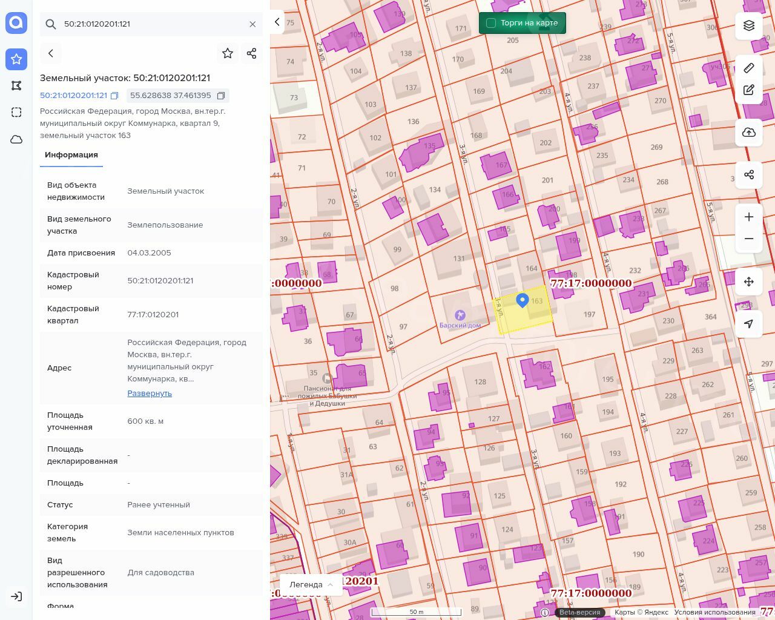The width and height of the screenshot is (775, 620).
Task: Open Условия использования link
Action: coord(714,612)
